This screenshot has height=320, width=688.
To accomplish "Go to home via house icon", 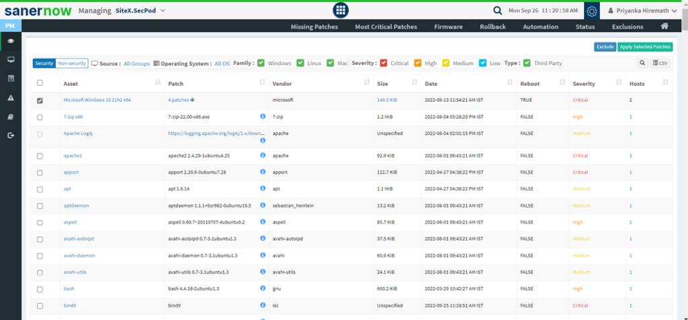I will coord(664,27).
